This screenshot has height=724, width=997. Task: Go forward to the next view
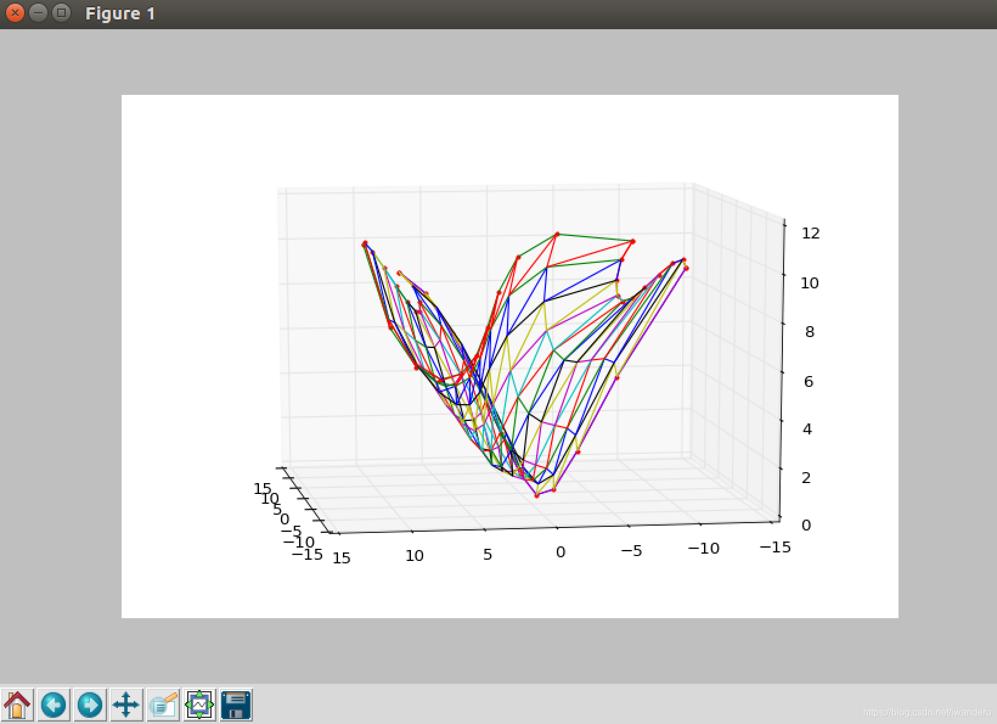pos(90,705)
